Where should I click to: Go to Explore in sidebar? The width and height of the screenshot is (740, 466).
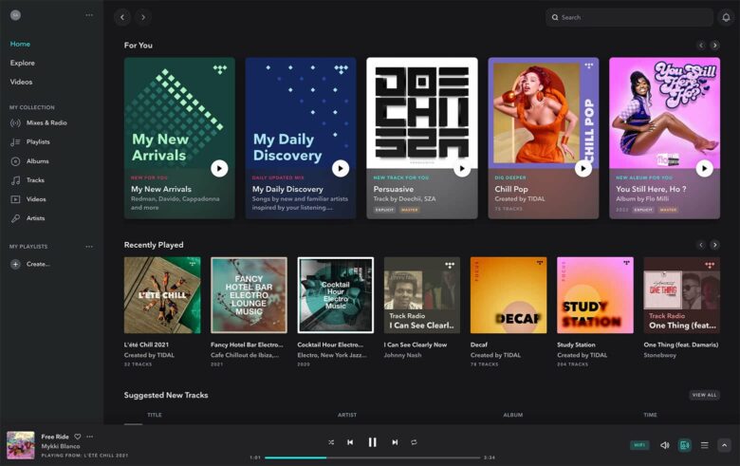pos(22,63)
